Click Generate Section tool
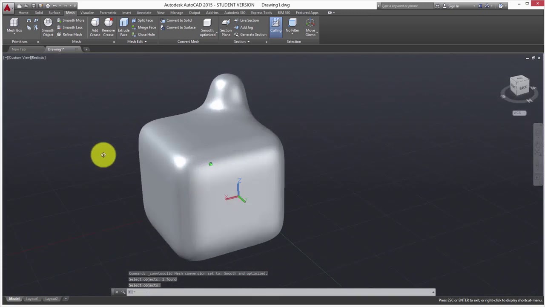545x307 pixels. [250, 35]
